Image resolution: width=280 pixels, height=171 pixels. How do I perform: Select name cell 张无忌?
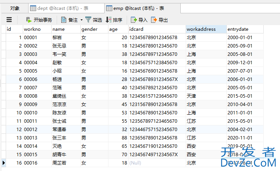pos(66,46)
